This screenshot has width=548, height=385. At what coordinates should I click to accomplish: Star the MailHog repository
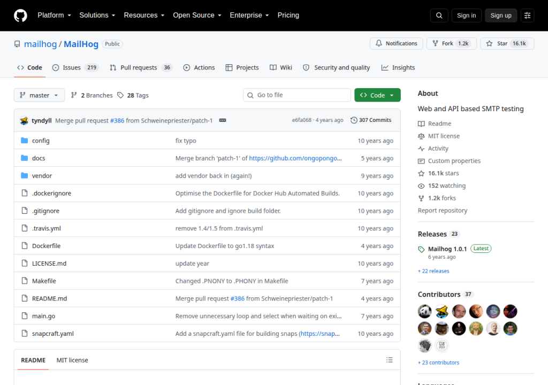pos(507,44)
